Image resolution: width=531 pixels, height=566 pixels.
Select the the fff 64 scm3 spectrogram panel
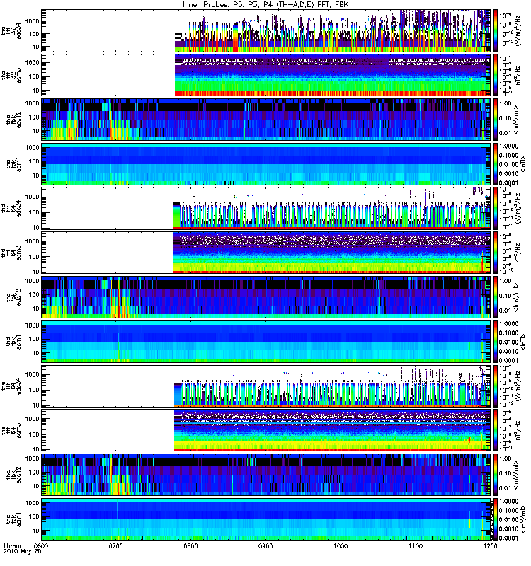click(x=266, y=430)
